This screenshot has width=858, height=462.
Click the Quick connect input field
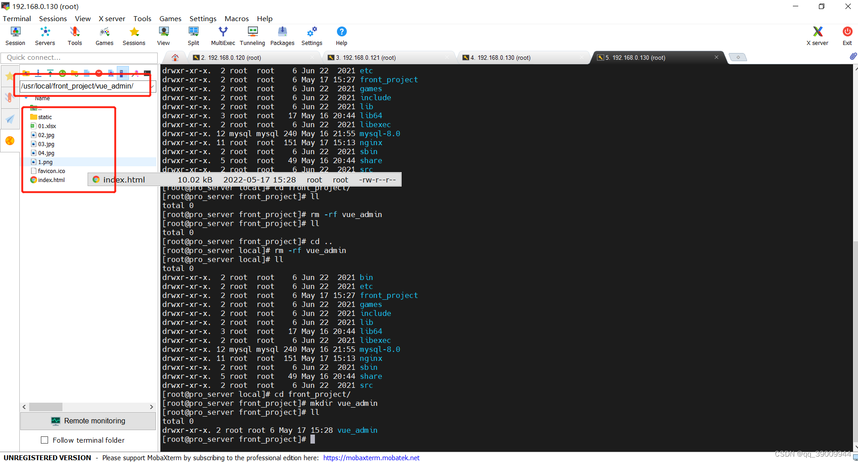point(79,58)
